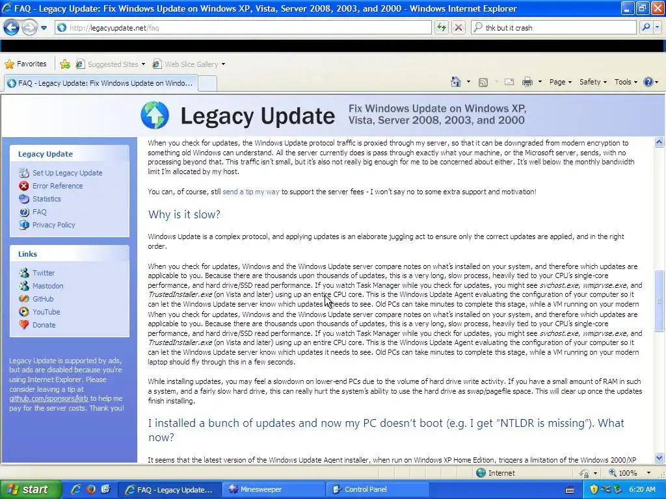
Task: Open a new blank tab
Action: pos(207,83)
